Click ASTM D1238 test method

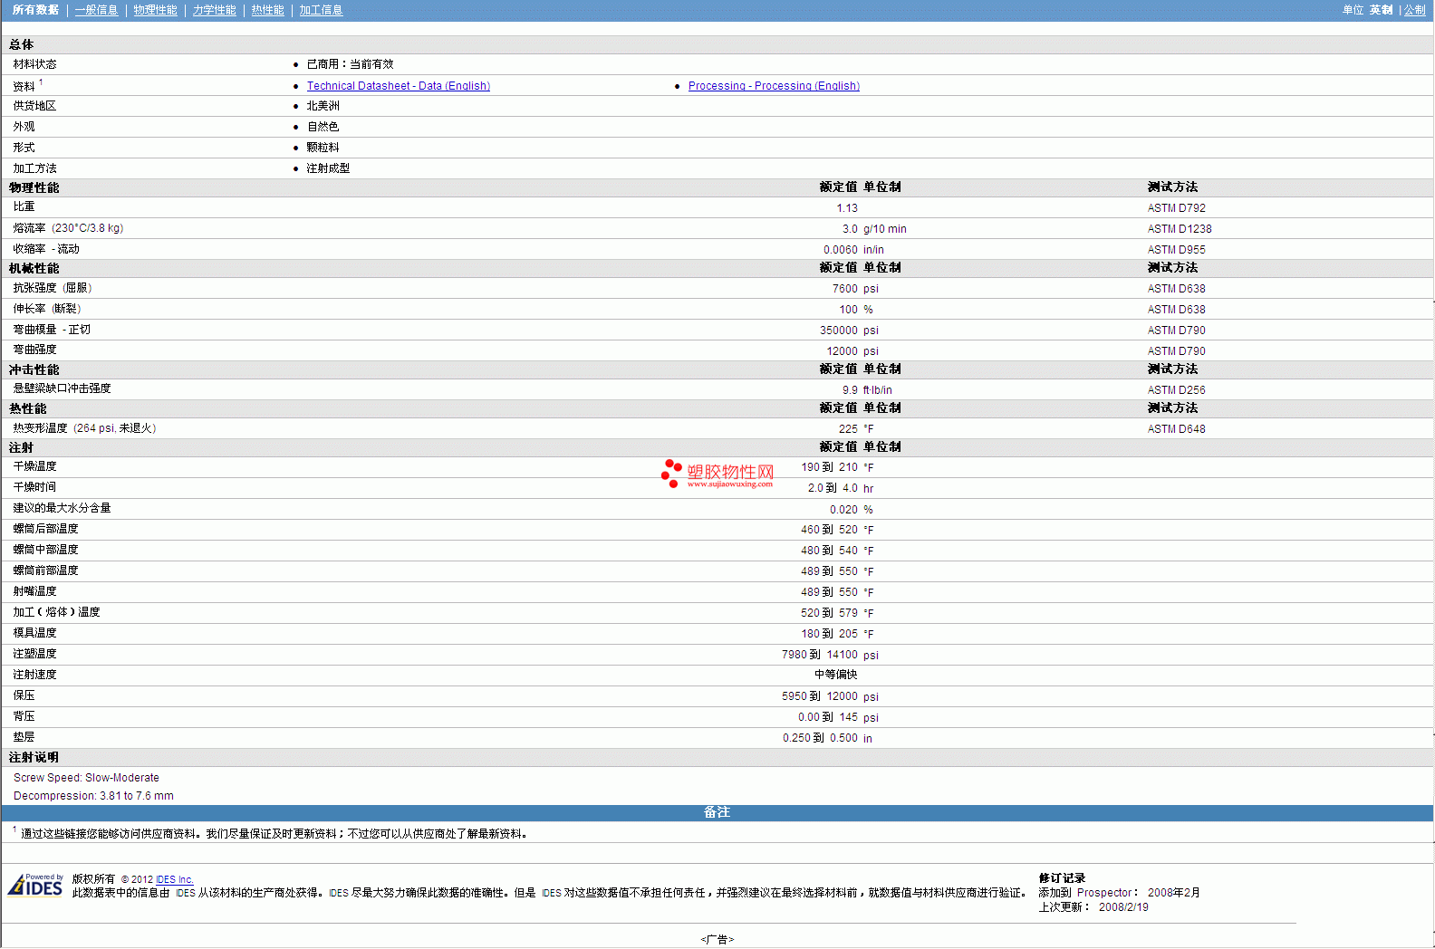click(x=1179, y=229)
